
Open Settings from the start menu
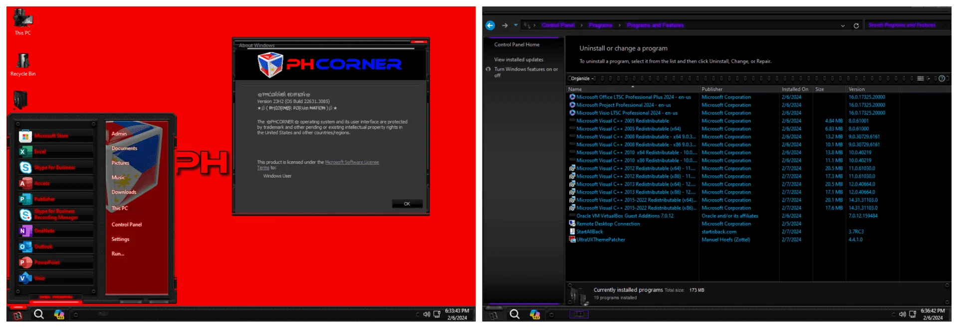pyautogui.click(x=120, y=239)
